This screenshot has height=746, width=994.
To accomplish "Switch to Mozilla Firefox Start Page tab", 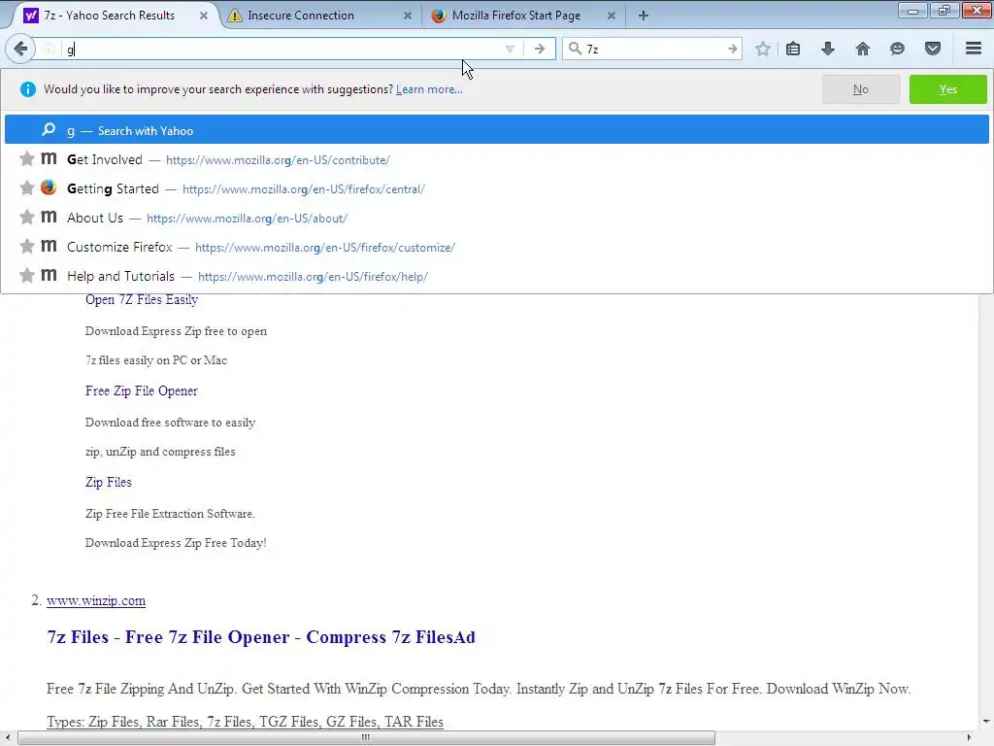I will click(523, 16).
